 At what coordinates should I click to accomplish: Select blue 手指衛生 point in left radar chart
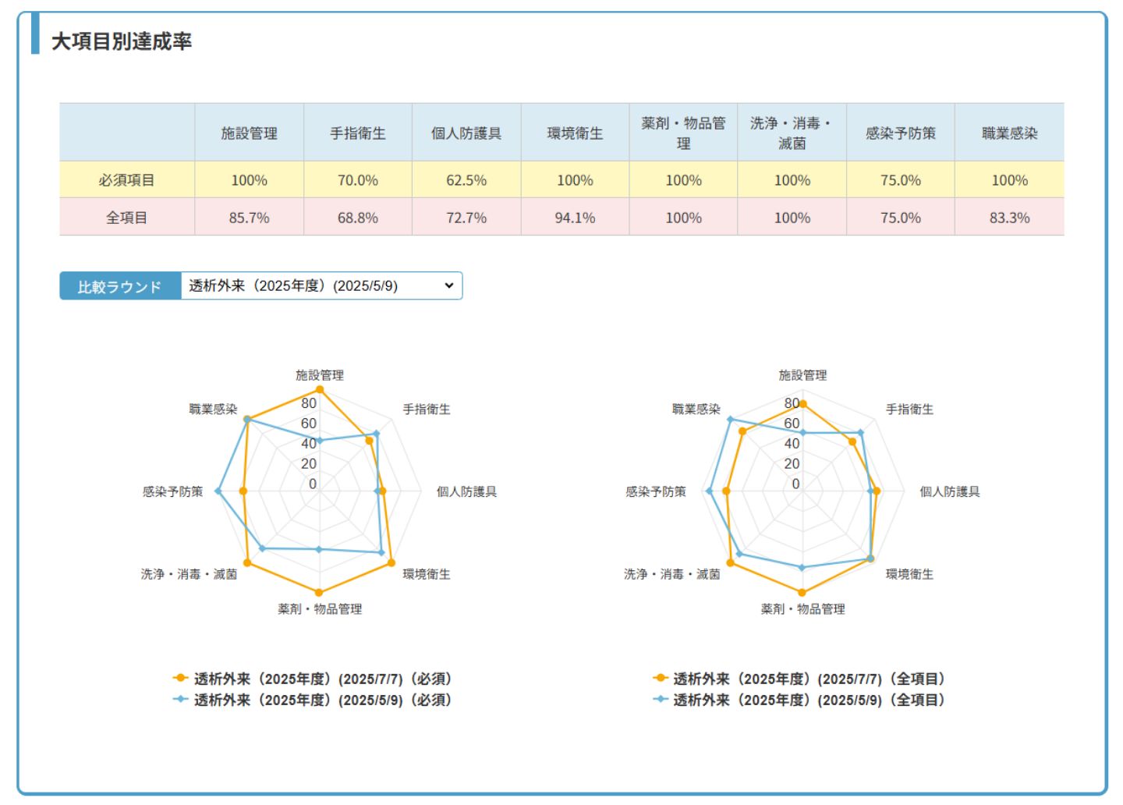point(376,434)
